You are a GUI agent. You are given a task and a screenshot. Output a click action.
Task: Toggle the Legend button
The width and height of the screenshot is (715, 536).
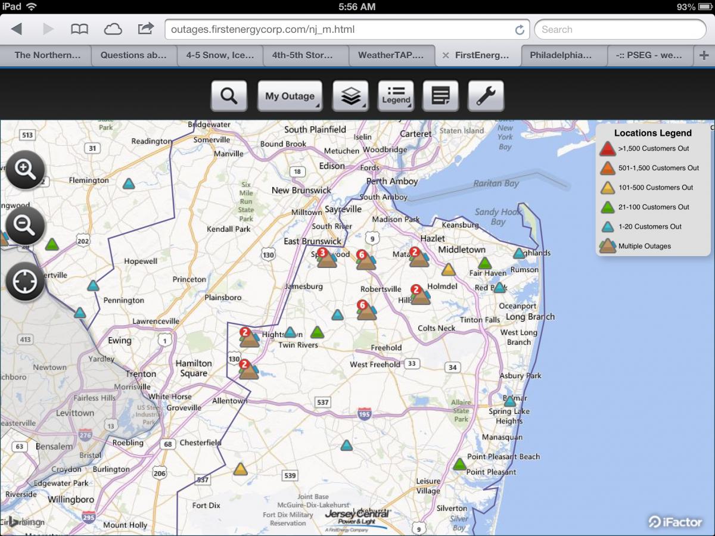[x=396, y=96]
